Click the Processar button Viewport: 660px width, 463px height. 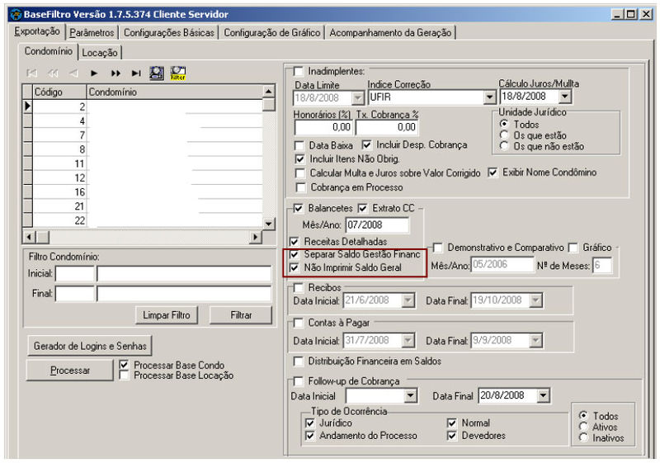69,371
